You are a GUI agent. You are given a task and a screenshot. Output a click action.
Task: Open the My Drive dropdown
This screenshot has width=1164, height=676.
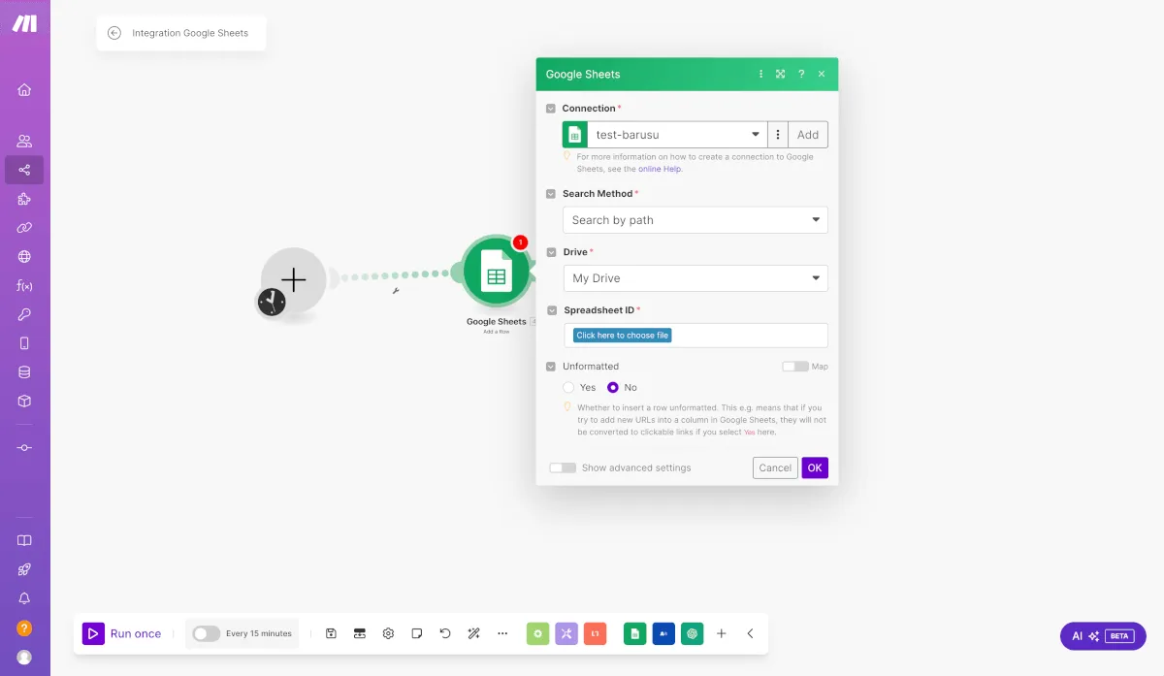pyautogui.click(x=695, y=278)
